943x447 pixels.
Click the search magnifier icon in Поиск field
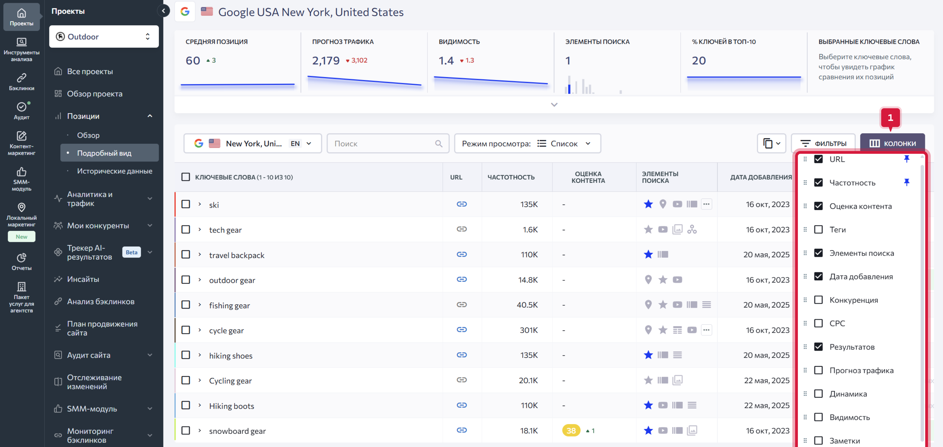pos(438,144)
